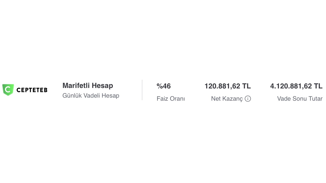326x183 pixels.
Task: Click the green CEPTETEB shield logo
Action: [8, 90]
